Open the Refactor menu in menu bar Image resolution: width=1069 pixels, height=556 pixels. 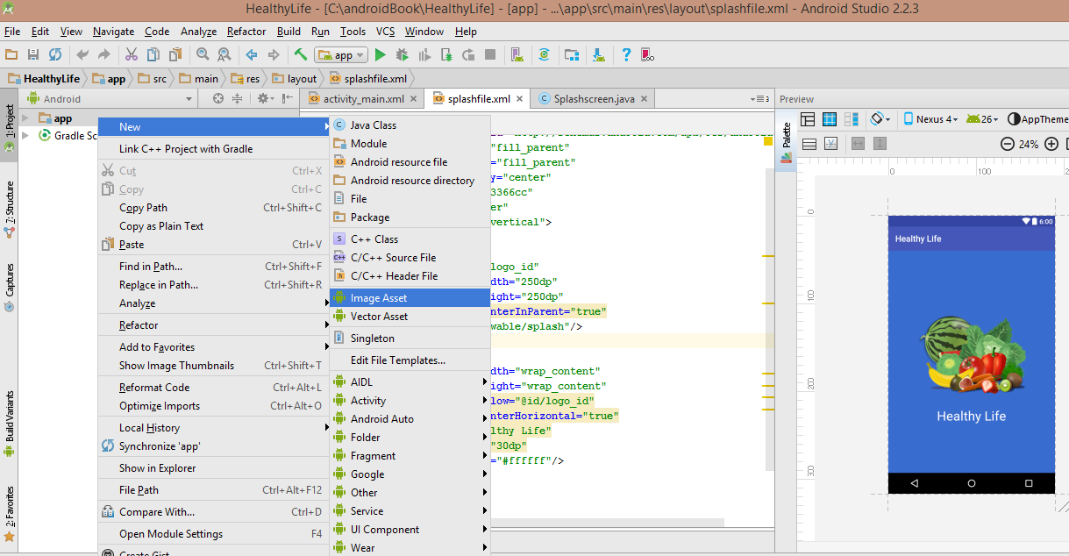pyautogui.click(x=246, y=32)
